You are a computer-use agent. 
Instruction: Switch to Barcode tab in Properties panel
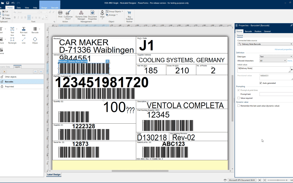pos(248,31)
